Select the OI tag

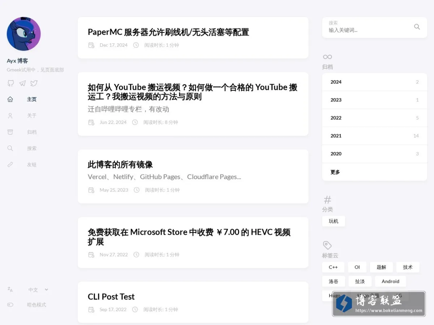pos(357,267)
